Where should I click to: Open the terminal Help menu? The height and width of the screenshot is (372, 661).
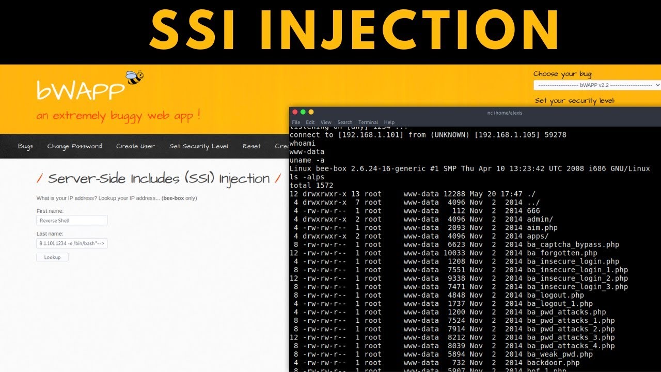point(389,122)
